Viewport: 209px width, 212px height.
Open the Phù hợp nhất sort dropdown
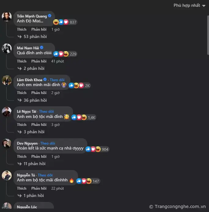pyautogui.click(x=189, y=6)
